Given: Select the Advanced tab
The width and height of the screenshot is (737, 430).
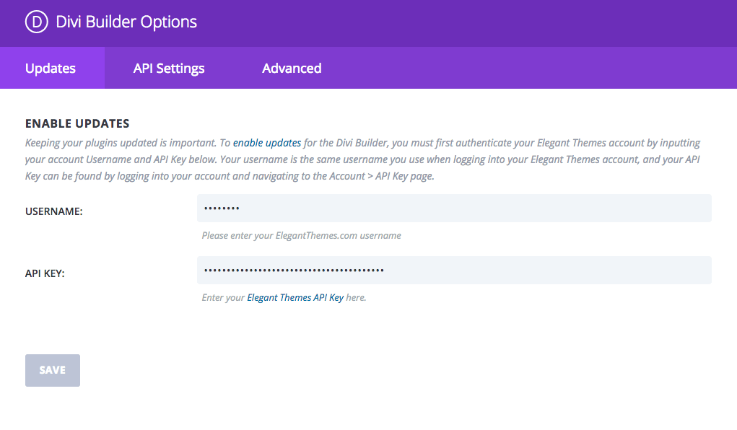Looking at the screenshot, I should pyautogui.click(x=292, y=68).
